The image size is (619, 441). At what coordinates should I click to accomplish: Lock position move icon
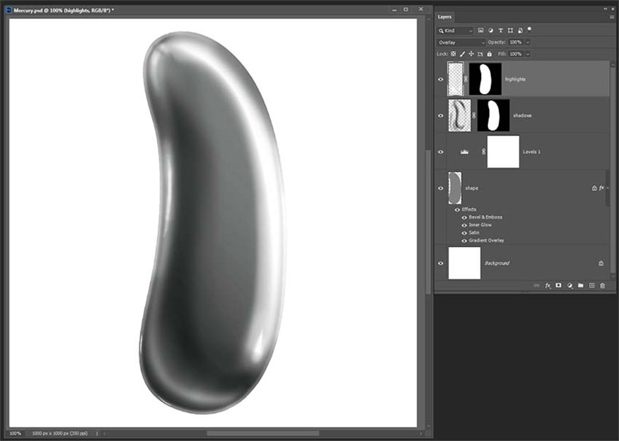[471, 54]
